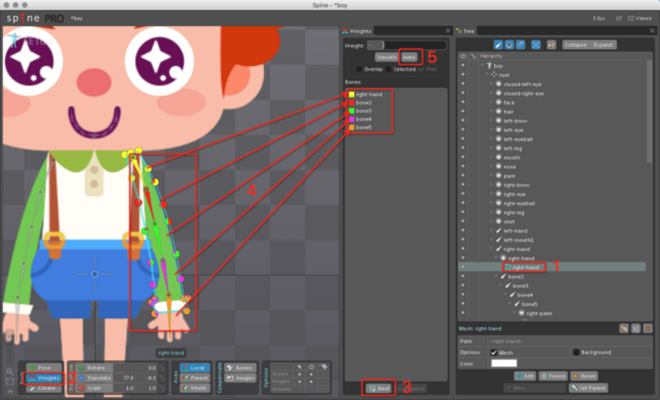The image size is (660, 400).
Task: Click the window layout icon left of Views
Action: click(619, 18)
